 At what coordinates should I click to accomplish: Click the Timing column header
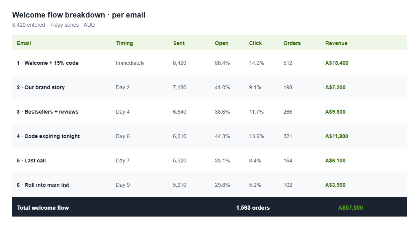pos(124,43)
